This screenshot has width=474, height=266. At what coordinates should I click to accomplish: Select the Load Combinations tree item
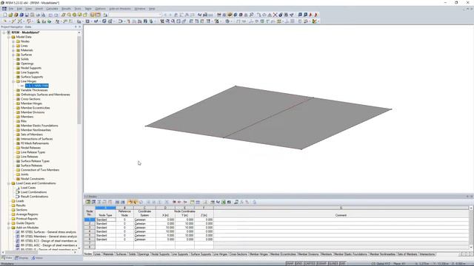tap(33, 192)
